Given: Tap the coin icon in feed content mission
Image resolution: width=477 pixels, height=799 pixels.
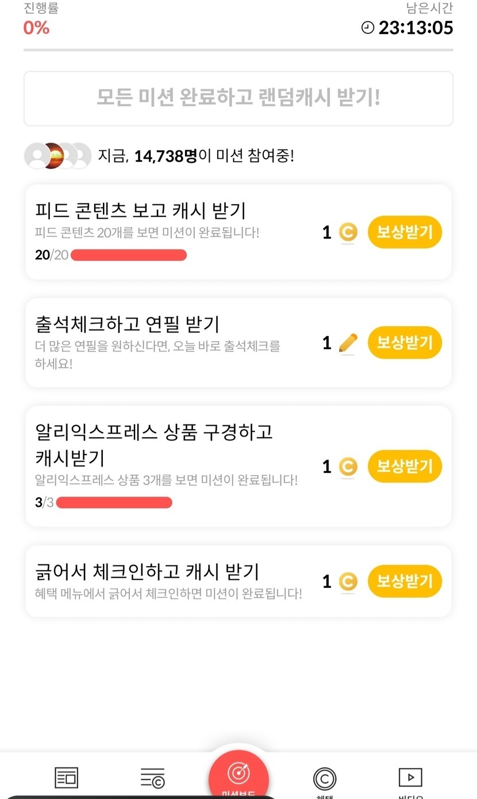Looking at the screenshot, I should [348, 232].
